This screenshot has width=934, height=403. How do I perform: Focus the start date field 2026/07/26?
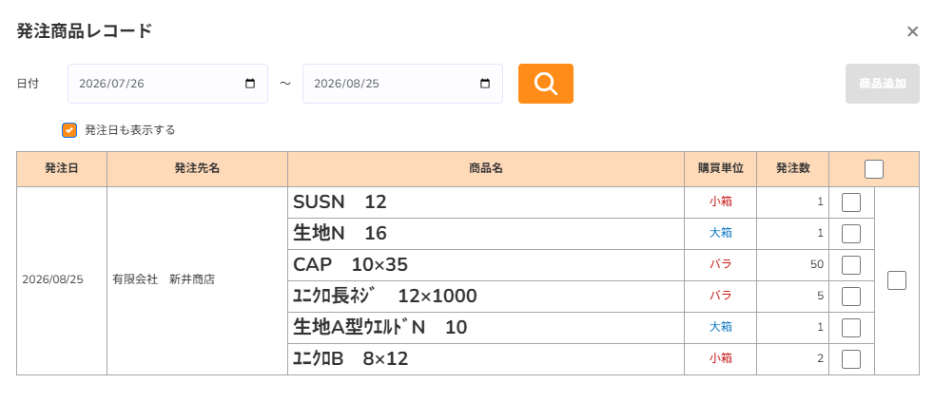pos(168,84)
